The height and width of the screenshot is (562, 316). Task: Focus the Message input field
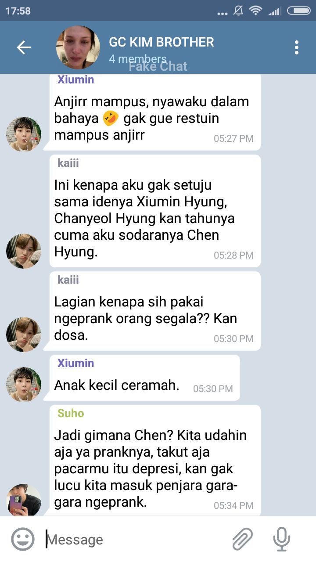tap(136, 540)
